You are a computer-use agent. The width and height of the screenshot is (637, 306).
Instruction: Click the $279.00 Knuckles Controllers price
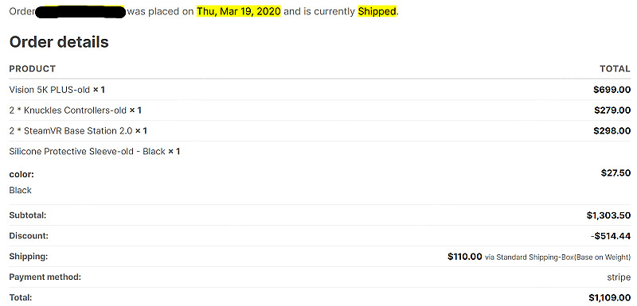pyautogui.click(x=612, y=110)
